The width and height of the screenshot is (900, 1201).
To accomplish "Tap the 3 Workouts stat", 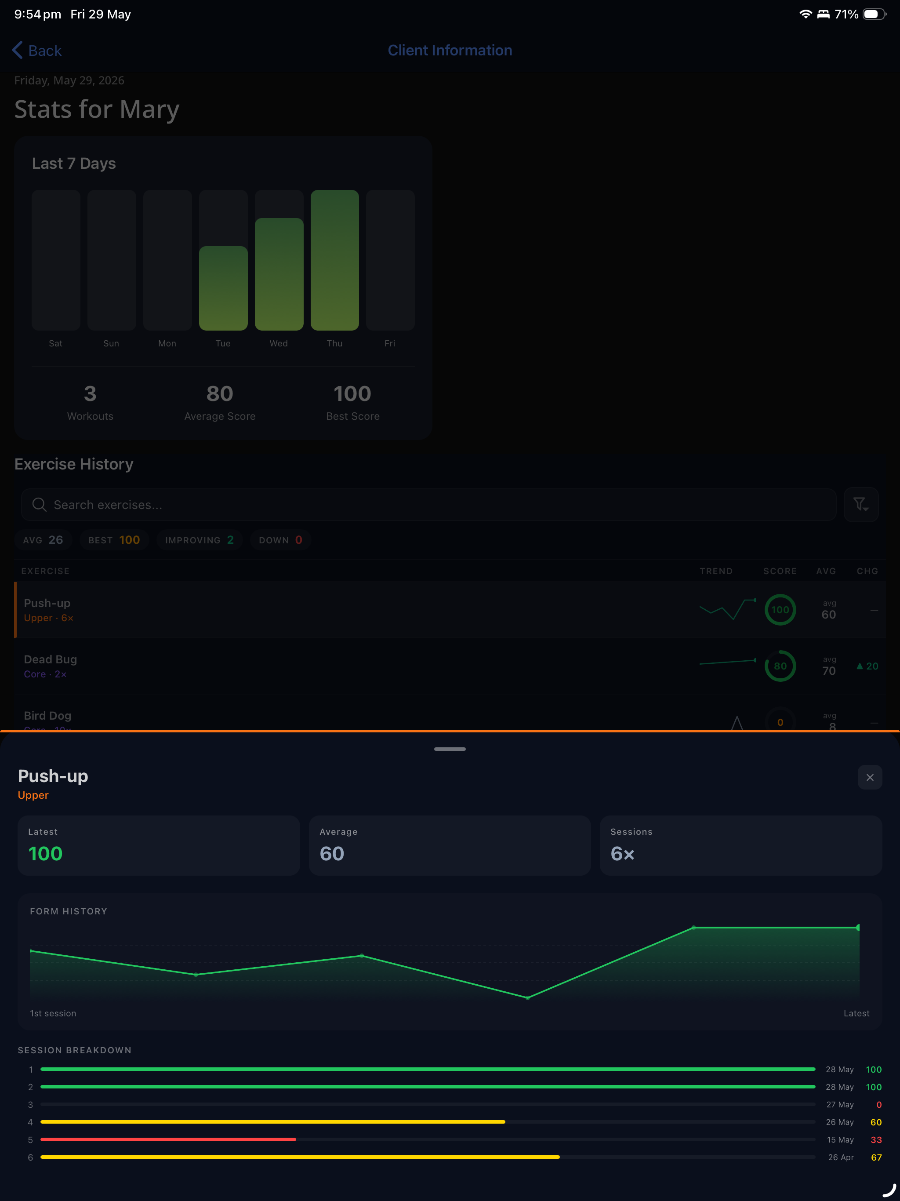I will pyautogui.click(x=90, y=402).
